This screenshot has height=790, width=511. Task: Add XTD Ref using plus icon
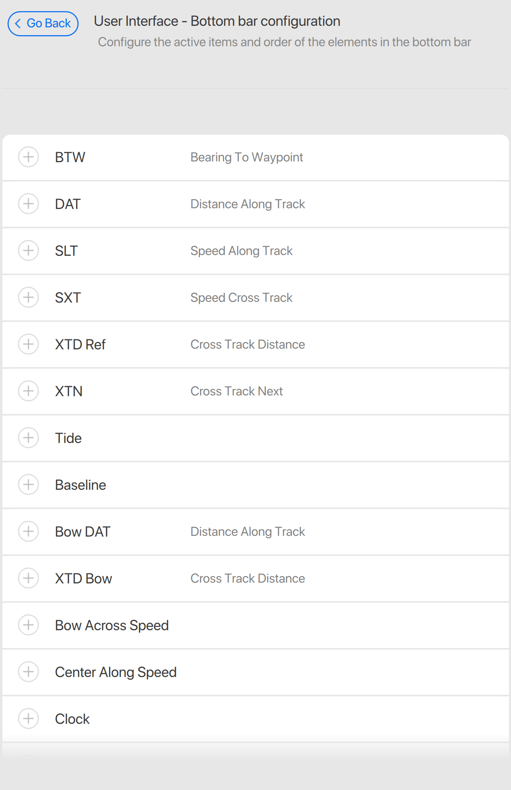pyautogui.click(x=28, y=344)
